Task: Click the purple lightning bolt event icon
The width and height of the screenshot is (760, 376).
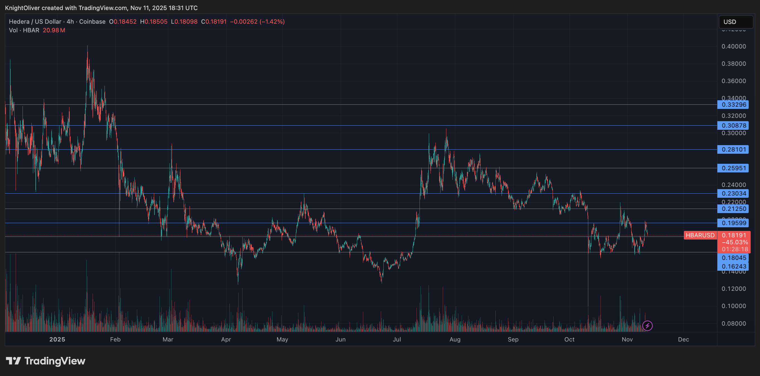Action: point(647,326)
